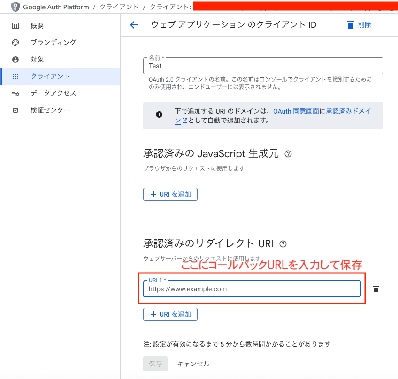Click the Google Auth Platform shield icon
Viewport: 398px width, 379px height.
click(x=15, y=7)
